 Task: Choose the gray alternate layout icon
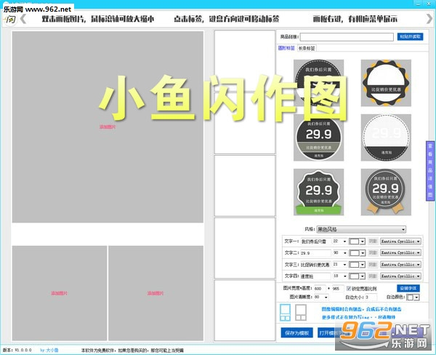[301, 312]
